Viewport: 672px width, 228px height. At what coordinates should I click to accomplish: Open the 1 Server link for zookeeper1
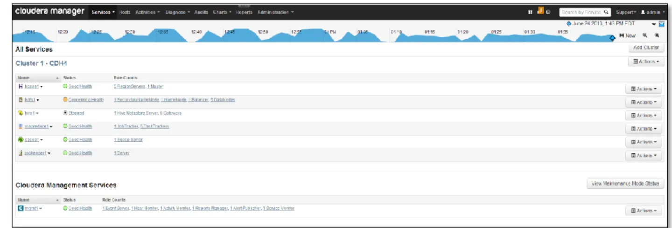click(121, 153)
